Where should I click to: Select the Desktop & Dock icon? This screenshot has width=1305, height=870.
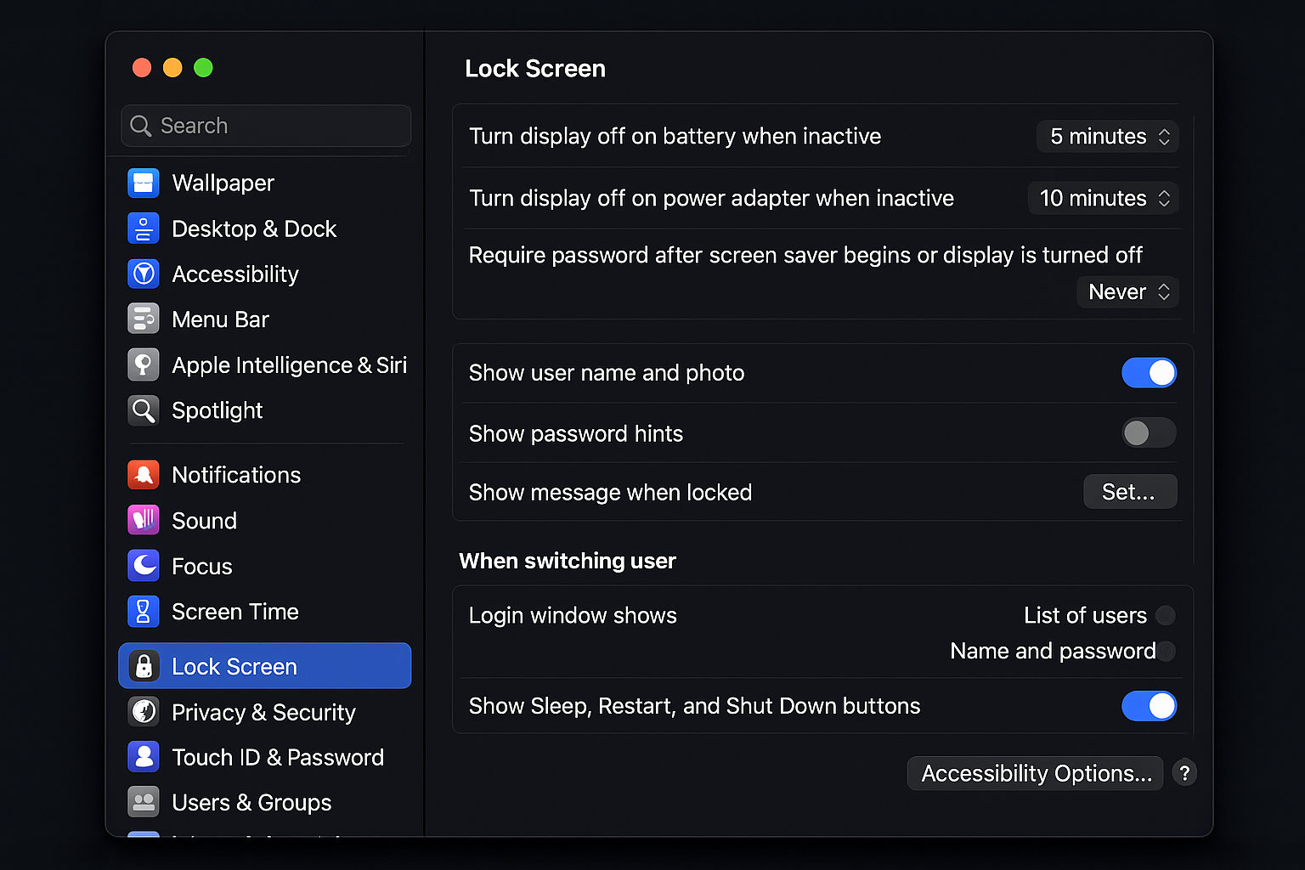point(144,228)
